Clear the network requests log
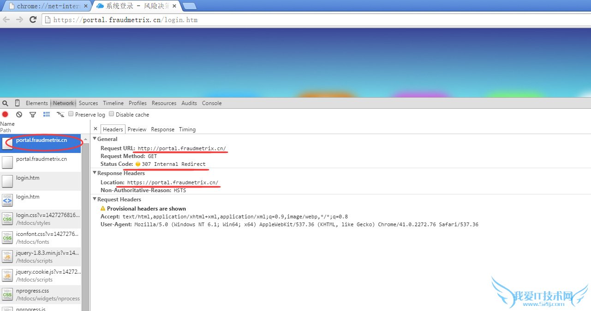Image resolution: width=591 pixels, height=311 pixels. point(18,114)
